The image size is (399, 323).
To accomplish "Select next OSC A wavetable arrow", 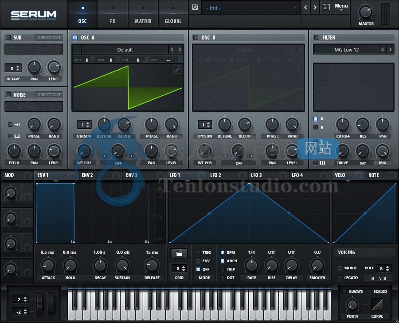I will click(180, 49).
